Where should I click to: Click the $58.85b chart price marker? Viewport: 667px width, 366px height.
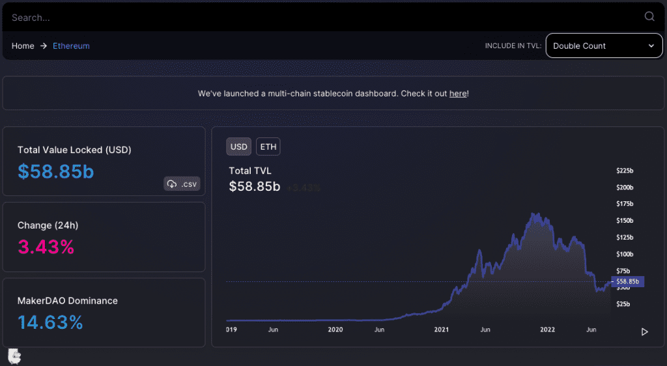click(x=628, y=281)
